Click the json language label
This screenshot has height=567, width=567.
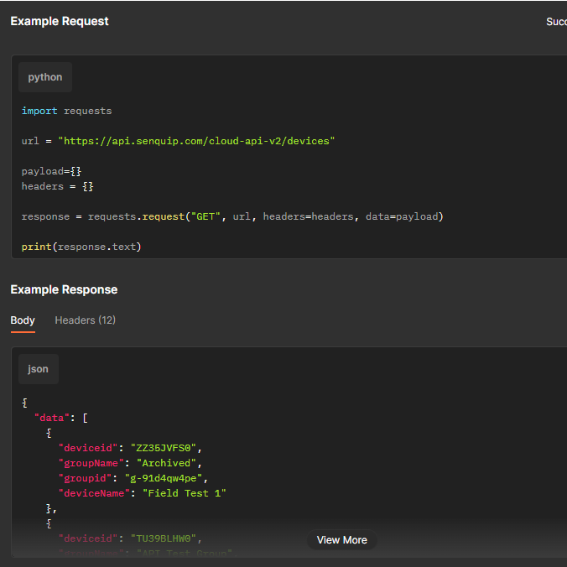tap(39, 369)
